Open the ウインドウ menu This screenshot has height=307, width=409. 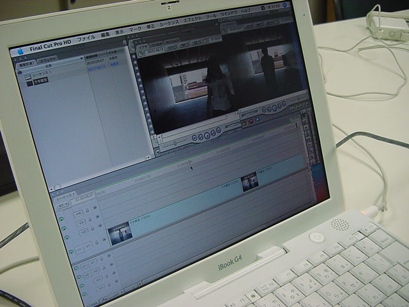click(x=229, y=13)
